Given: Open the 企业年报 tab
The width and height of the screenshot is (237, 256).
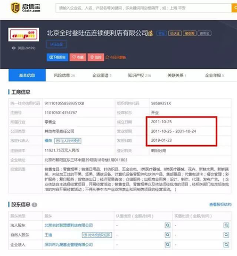Looking at the screenshot, I should (214, 75).
